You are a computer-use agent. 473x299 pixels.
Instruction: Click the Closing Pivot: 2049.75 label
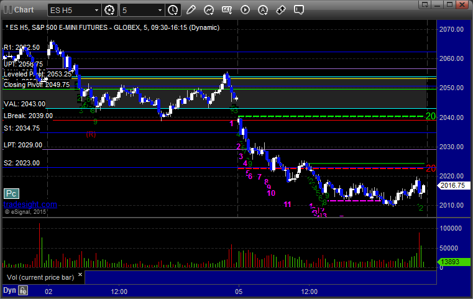click(x=37, y=85)
